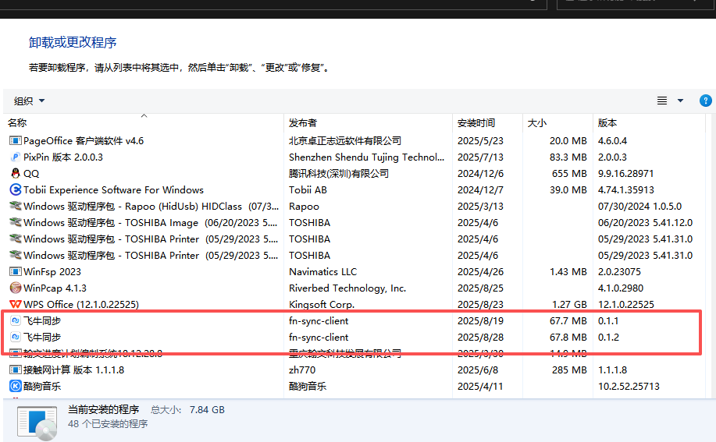This screenshot has width=716, height=442.
Task: Click the WinPcap 4.1.3 icon
Action: pos(16,288)
